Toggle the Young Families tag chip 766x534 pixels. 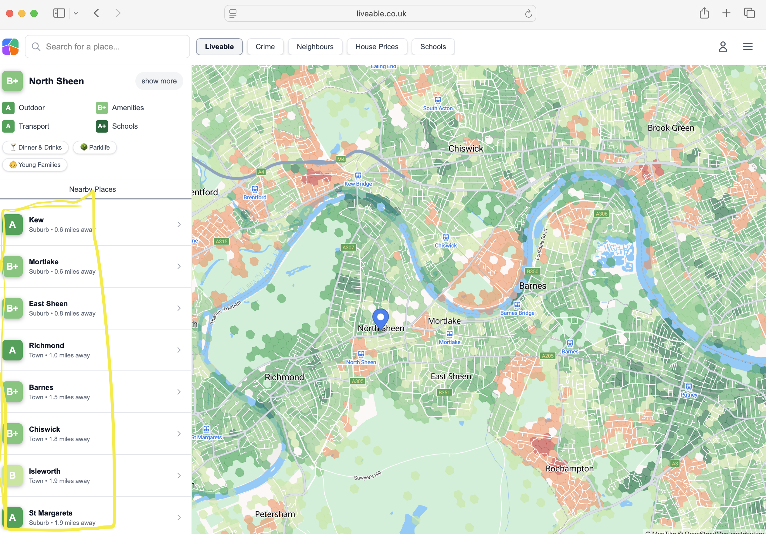point(35,165)
